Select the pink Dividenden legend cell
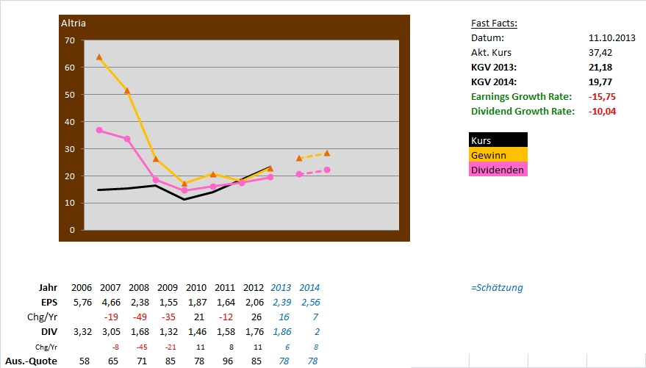Viewport: 646px width, 368px height. click(498, 170)
